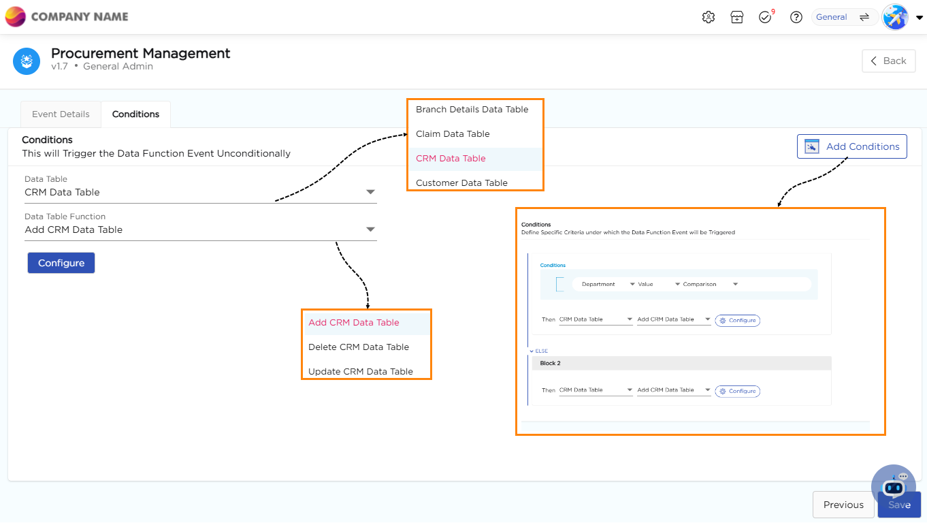This screenshot has width=927, height=523.
Task: Click the Add Conditions button
Action: tap(851, 146)
